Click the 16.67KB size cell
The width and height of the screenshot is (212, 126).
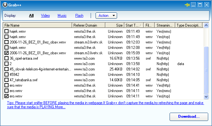coord(116,58)
